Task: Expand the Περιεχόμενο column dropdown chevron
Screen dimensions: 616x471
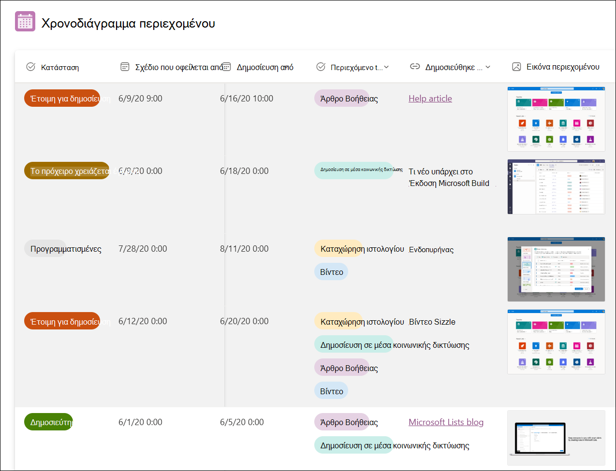Action: click(x=386, y=67)
